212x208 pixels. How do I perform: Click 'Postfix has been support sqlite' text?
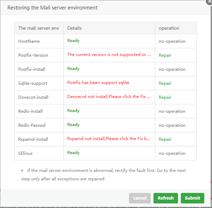coord(98,83)
